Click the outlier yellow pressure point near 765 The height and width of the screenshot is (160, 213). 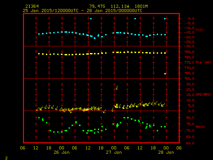(x=165, y=74)
